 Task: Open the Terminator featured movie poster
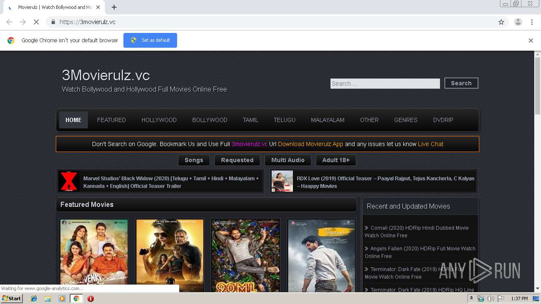[x=169, y=255]
